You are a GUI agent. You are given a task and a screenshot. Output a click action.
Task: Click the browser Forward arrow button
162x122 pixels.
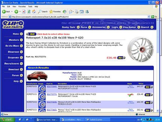pos(16,12)
